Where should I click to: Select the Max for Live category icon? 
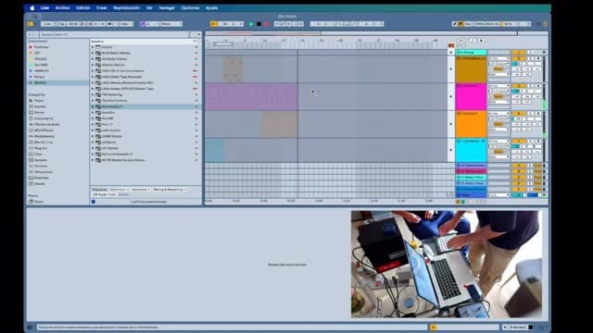pyautogui.click(x=31, y=142)
